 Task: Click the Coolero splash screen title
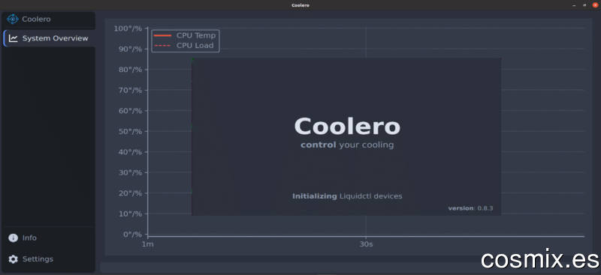point(347,126)
